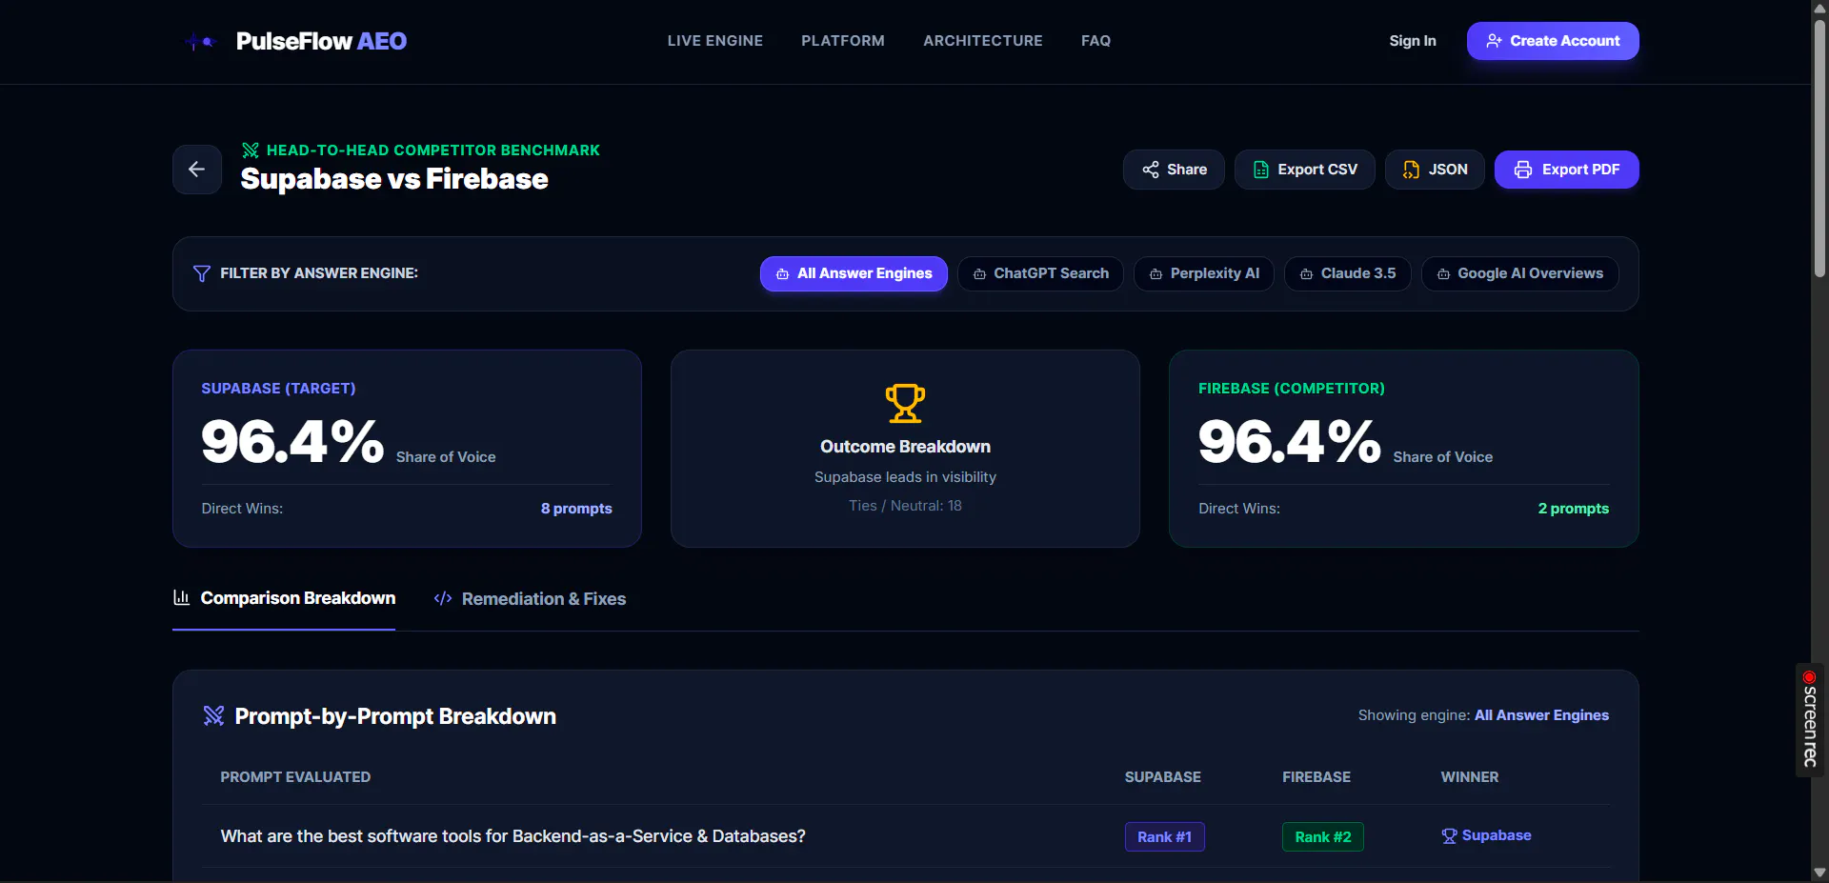Filter by Perplexity AI engine
1829x883 pixels.
(x=1204, y=273)
